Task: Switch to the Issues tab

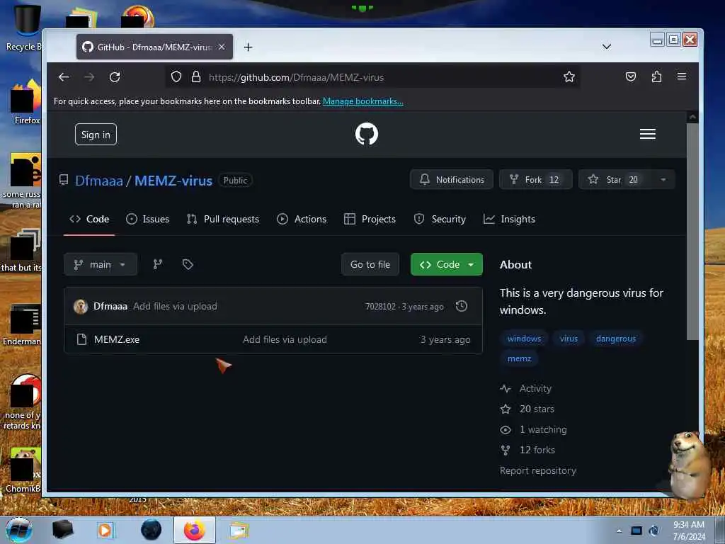Action: point(147,220)
